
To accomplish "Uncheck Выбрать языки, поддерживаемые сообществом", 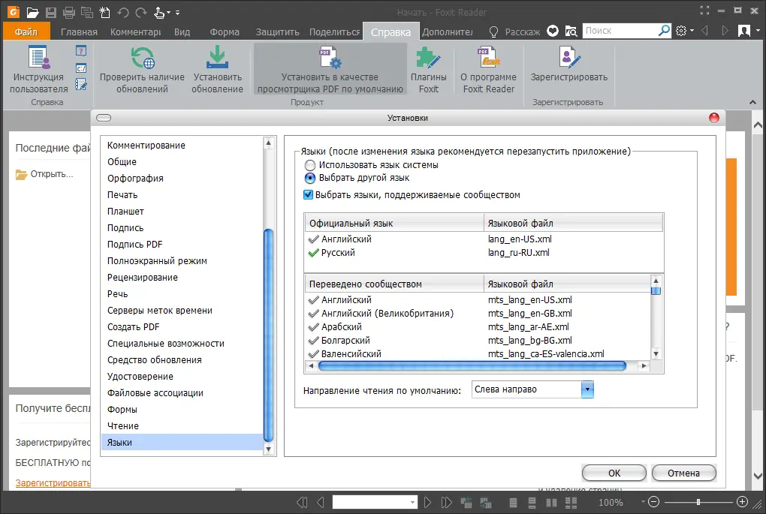I will pyautogui.click(x=309, y=194).
